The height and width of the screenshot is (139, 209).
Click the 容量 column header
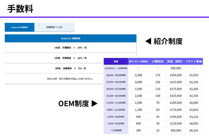tap(116, 61)
